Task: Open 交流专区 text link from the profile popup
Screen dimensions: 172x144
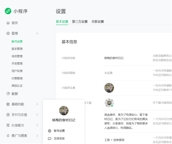Action: [59, 139]
